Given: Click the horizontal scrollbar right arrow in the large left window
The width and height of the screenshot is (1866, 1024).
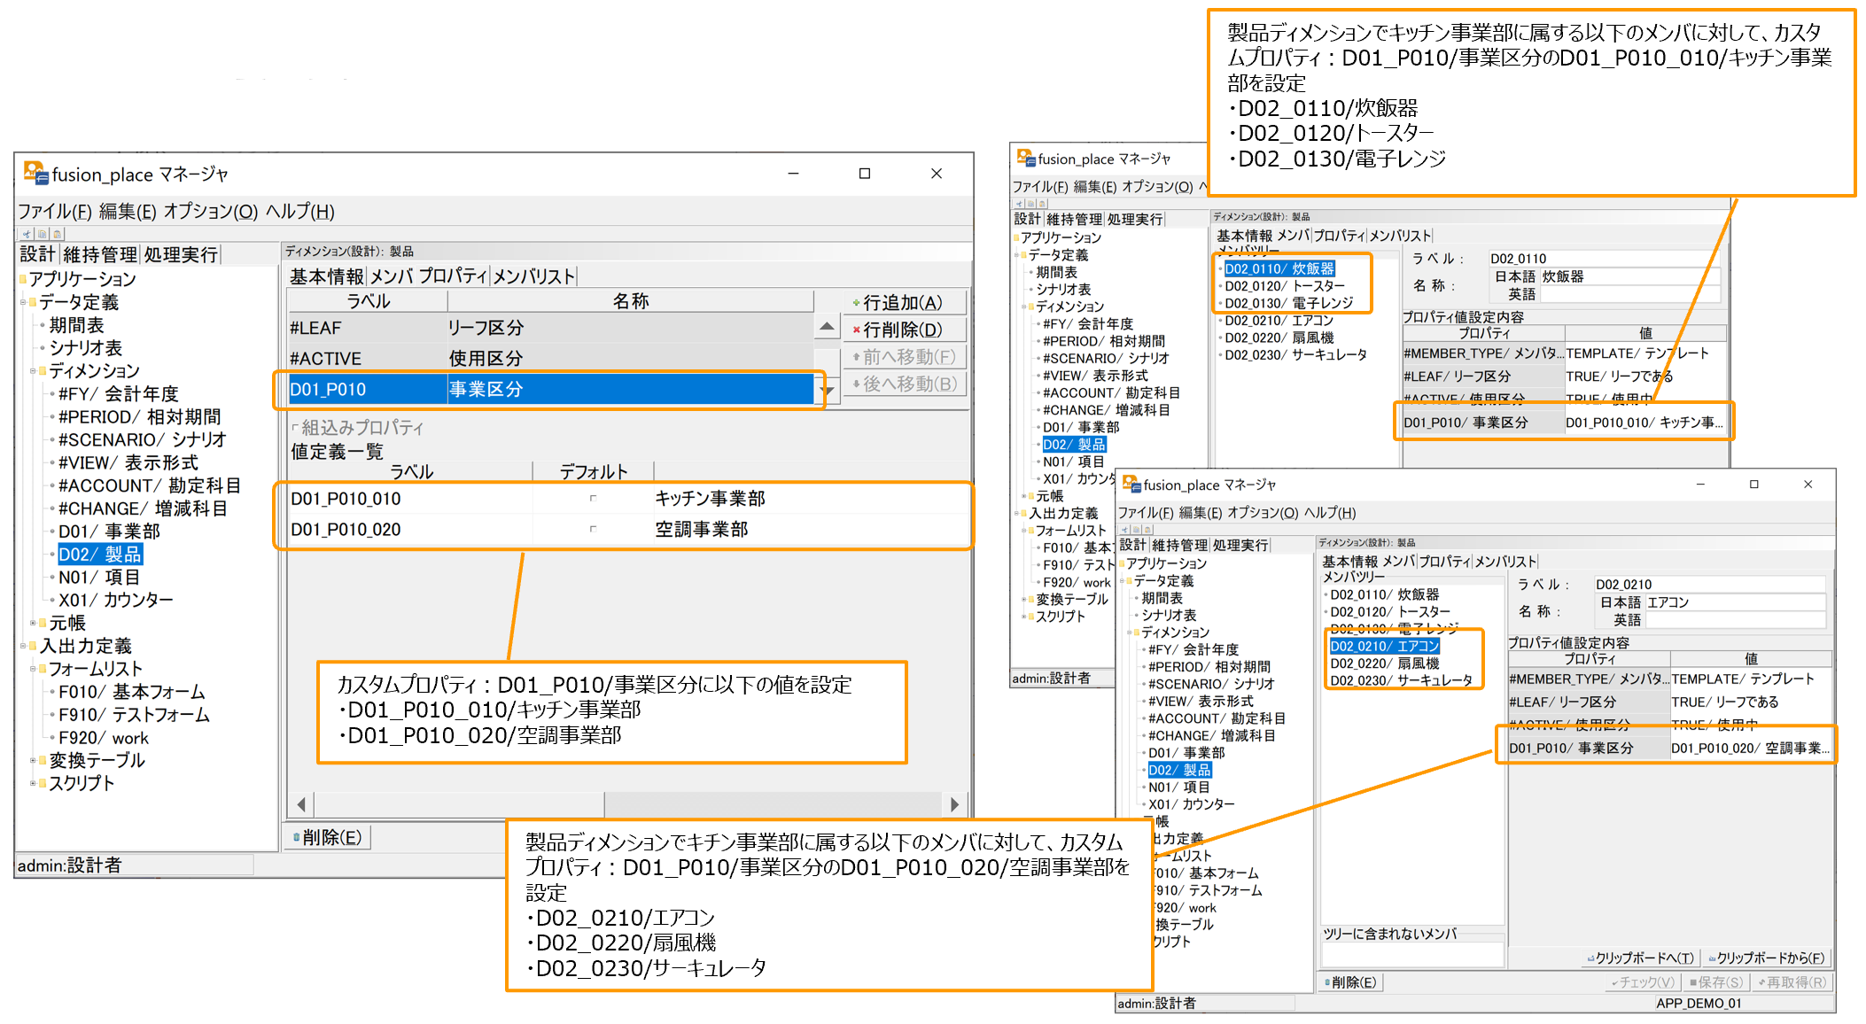Looking at the screenshot, I should [954, 804].
